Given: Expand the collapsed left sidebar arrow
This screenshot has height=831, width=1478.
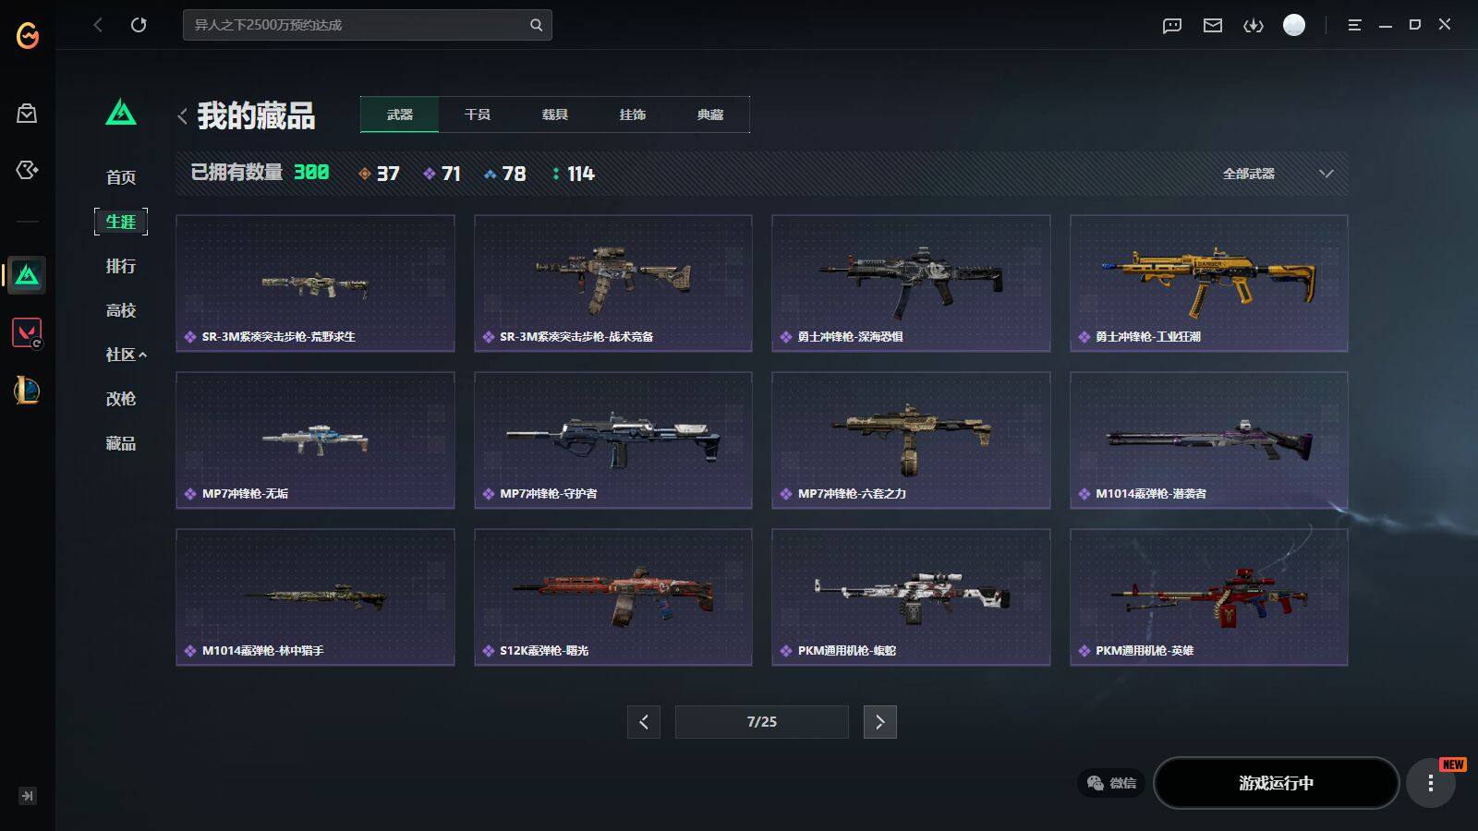Looking at the screenshot, I should click(28, 796).
